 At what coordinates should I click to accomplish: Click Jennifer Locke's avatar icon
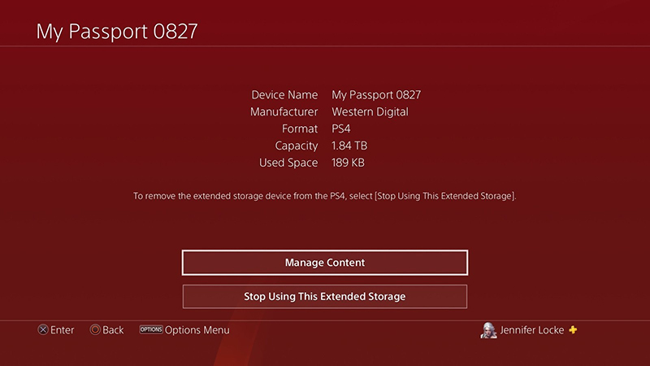[x=488, y=330]
